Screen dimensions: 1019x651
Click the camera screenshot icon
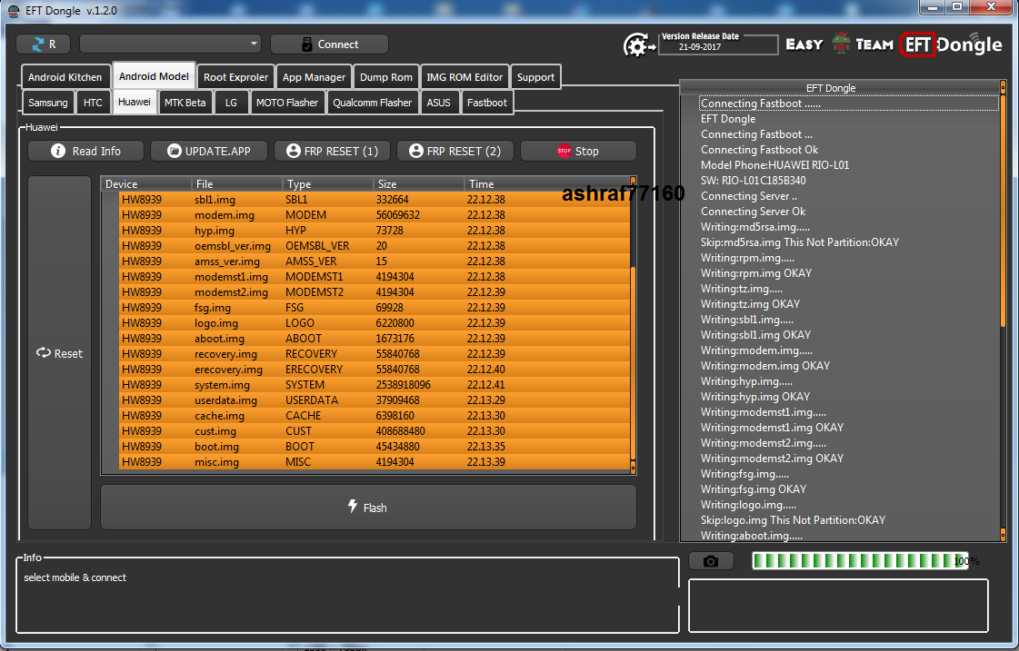pyautogui.click(x=711, y=561)
